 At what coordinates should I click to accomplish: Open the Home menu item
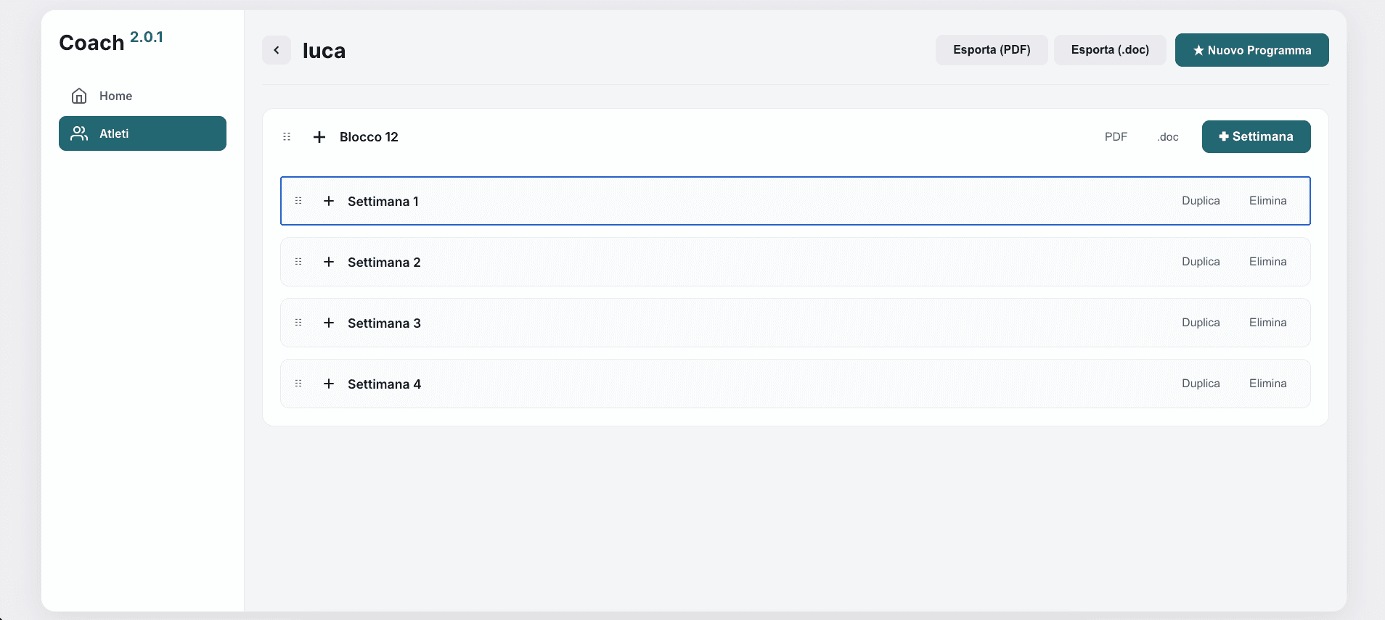pyautogui.click(x=142, y=96)
